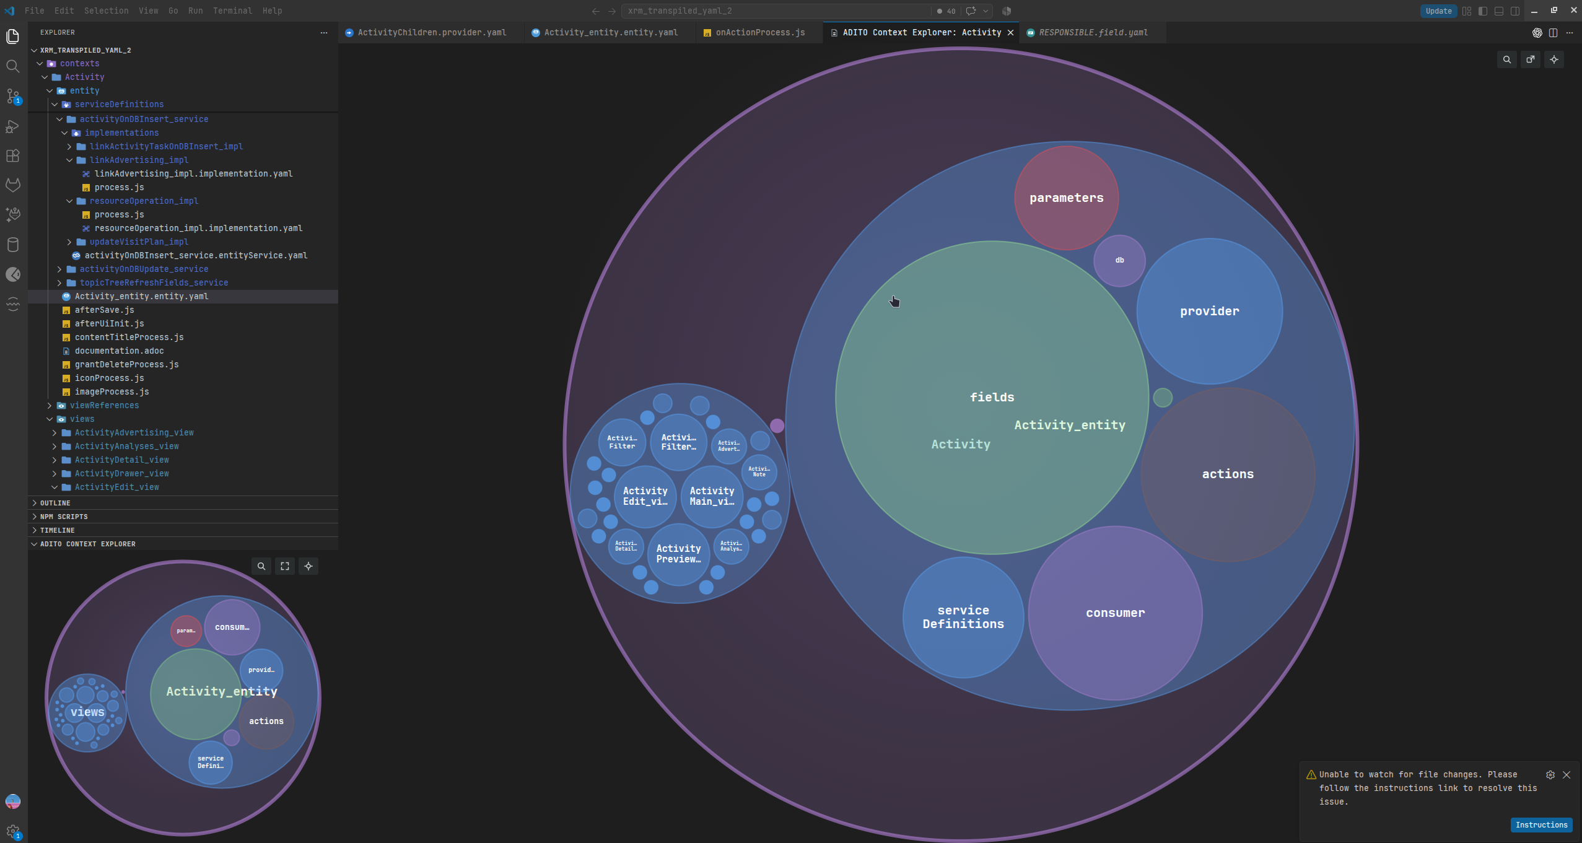This screenshot has width=1582, height=843.
Task: Click the notification settings gear icon
Action: [x=1550, y=775]
